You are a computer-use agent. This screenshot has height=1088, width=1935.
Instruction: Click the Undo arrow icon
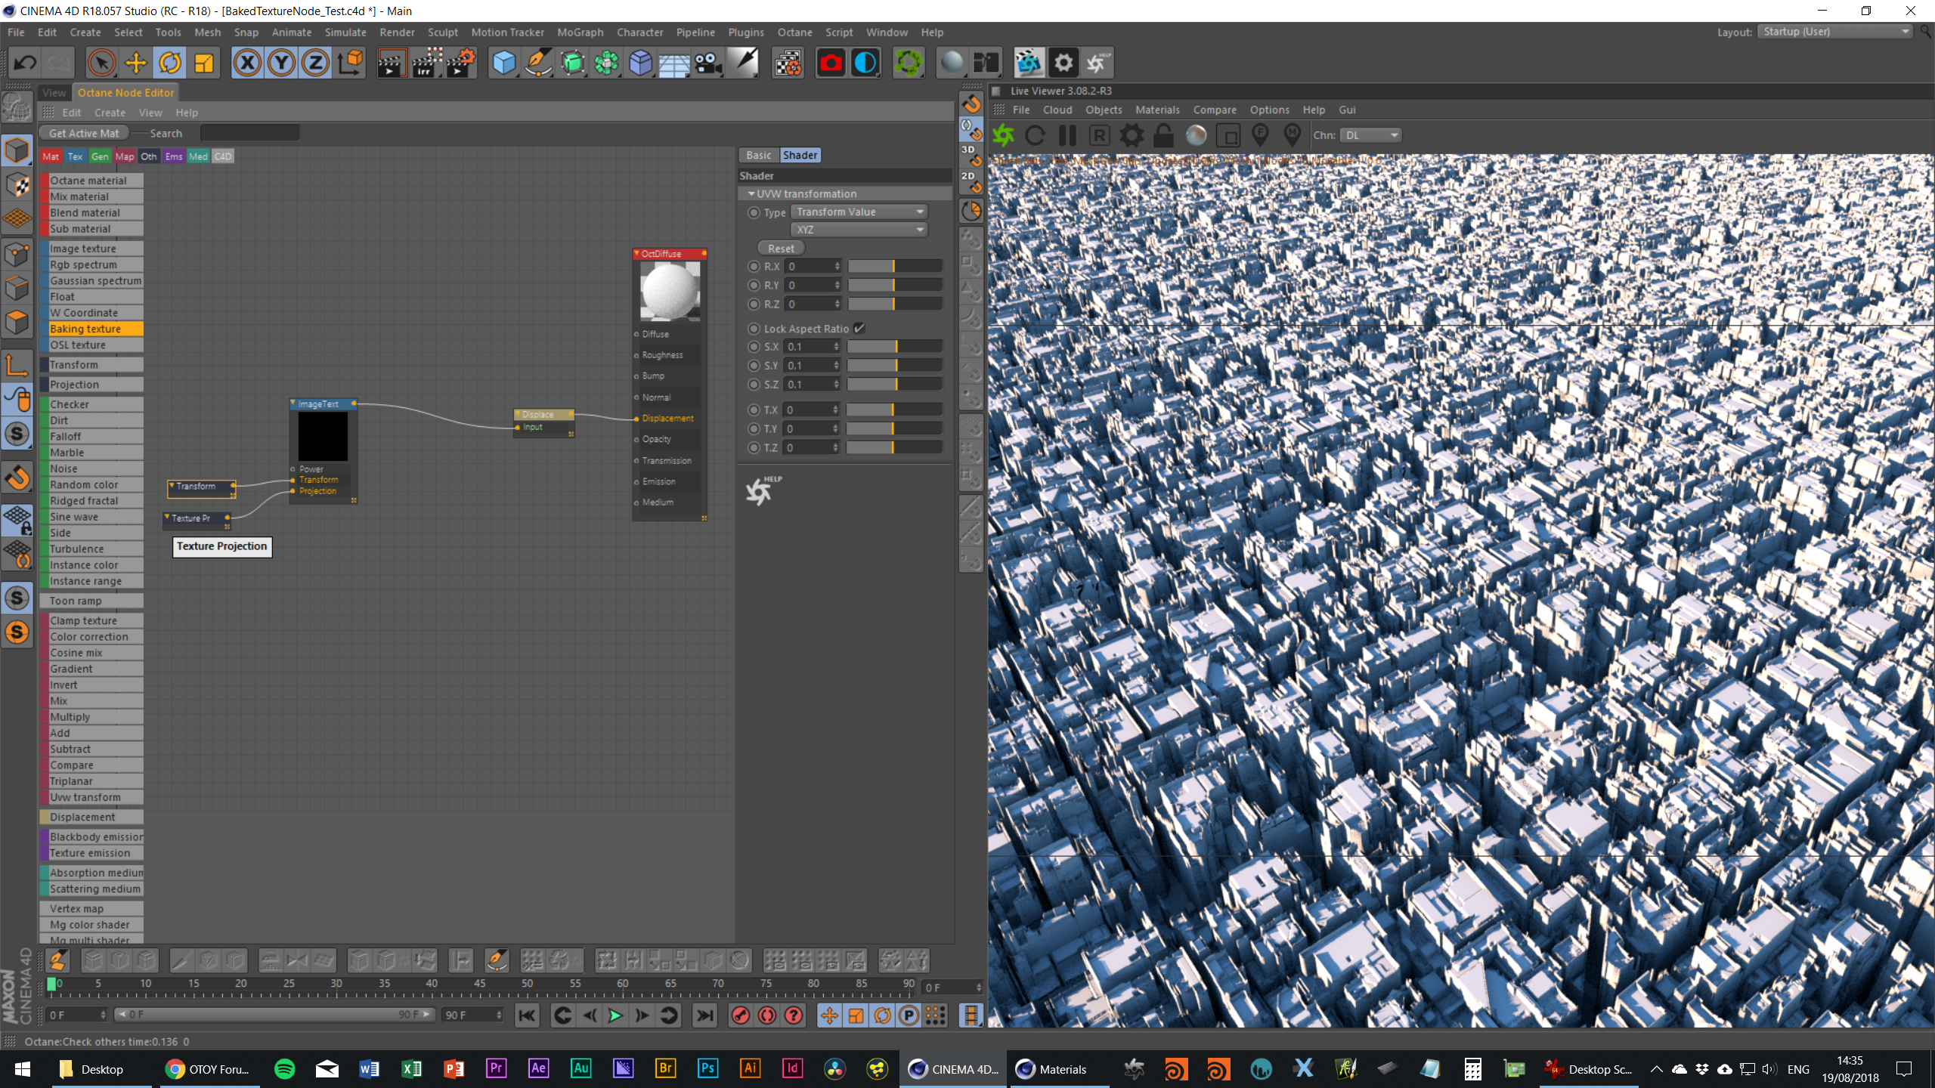coord(25,63)
